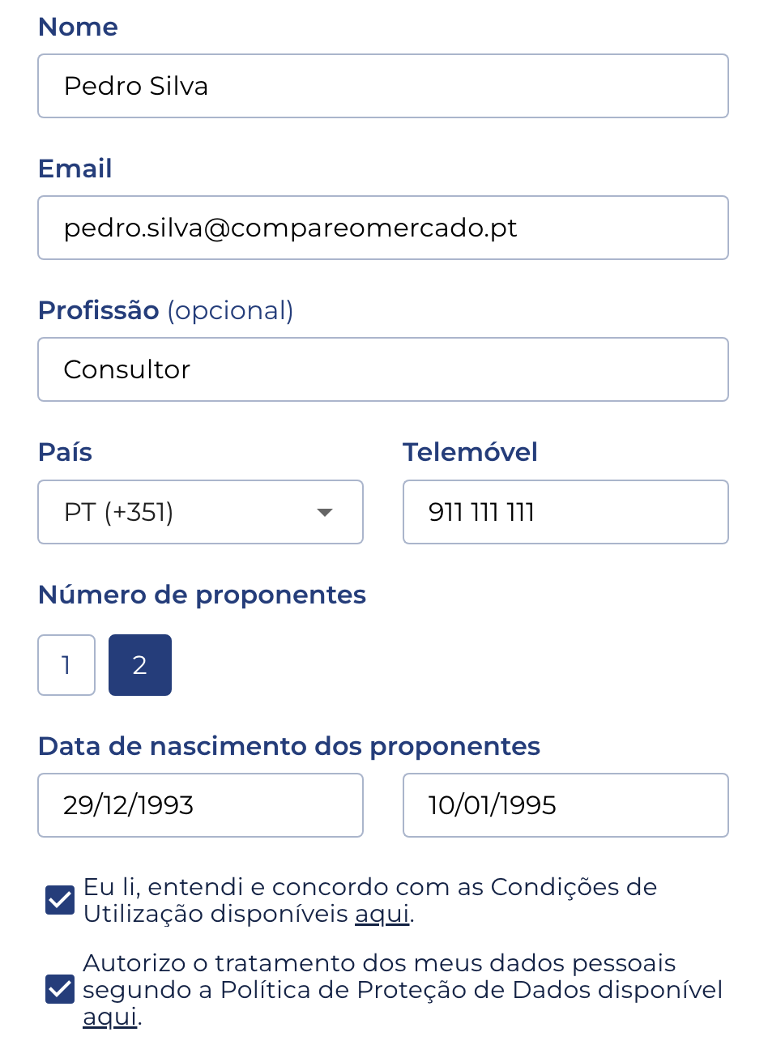
Task: Open the País country code dropdown
Action: [x=200, y=512]
